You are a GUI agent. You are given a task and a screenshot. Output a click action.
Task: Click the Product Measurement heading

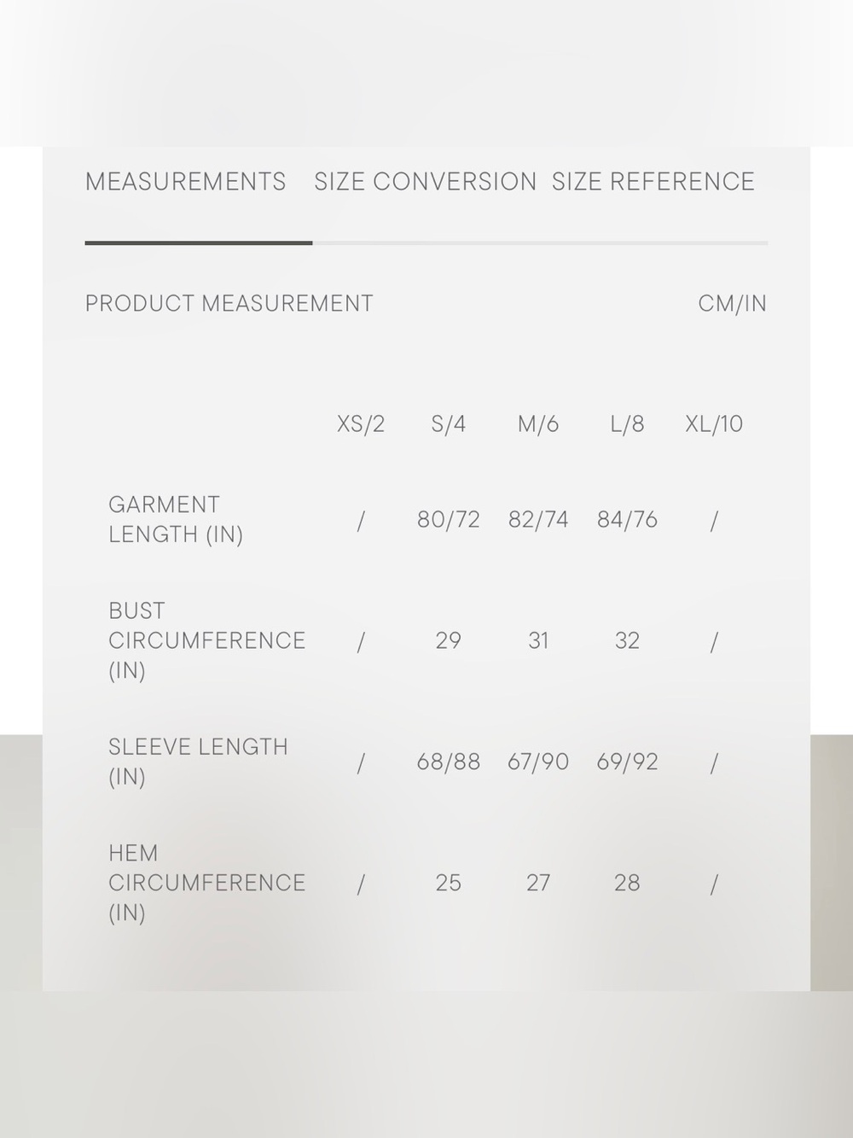[229, 304]
